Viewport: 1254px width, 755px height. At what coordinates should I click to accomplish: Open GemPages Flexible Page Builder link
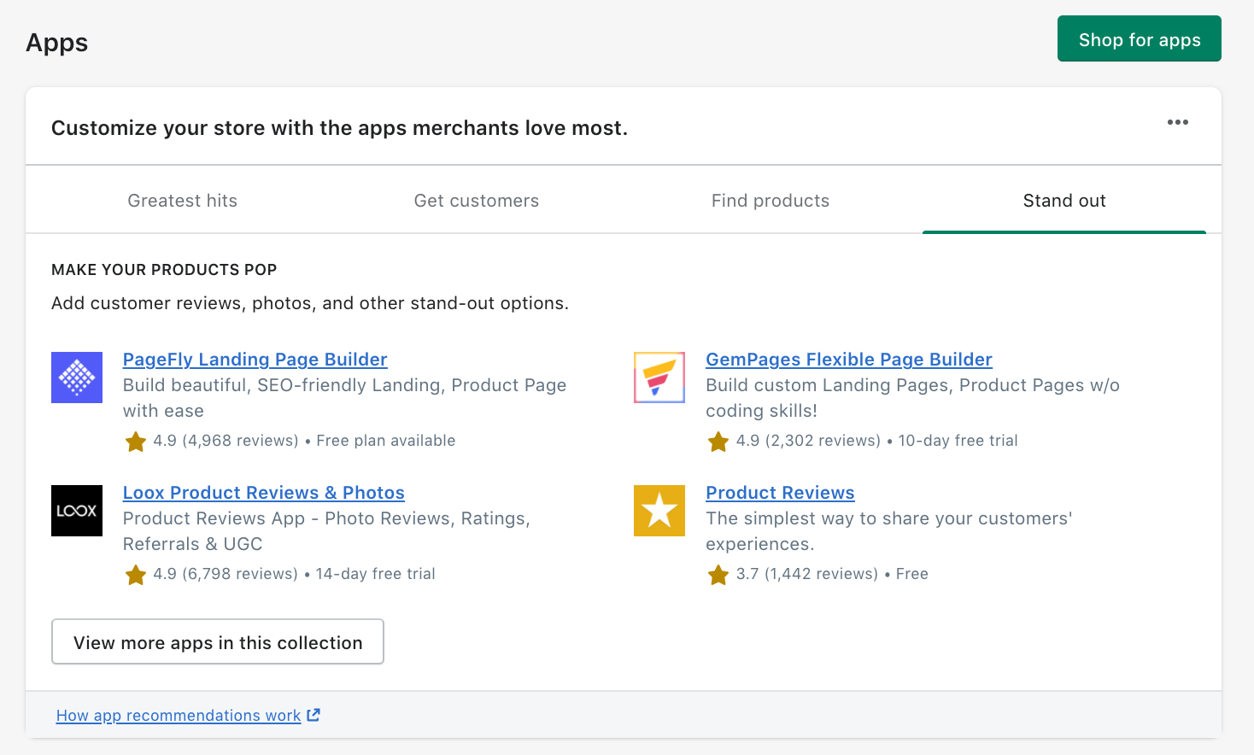point(848,360)
